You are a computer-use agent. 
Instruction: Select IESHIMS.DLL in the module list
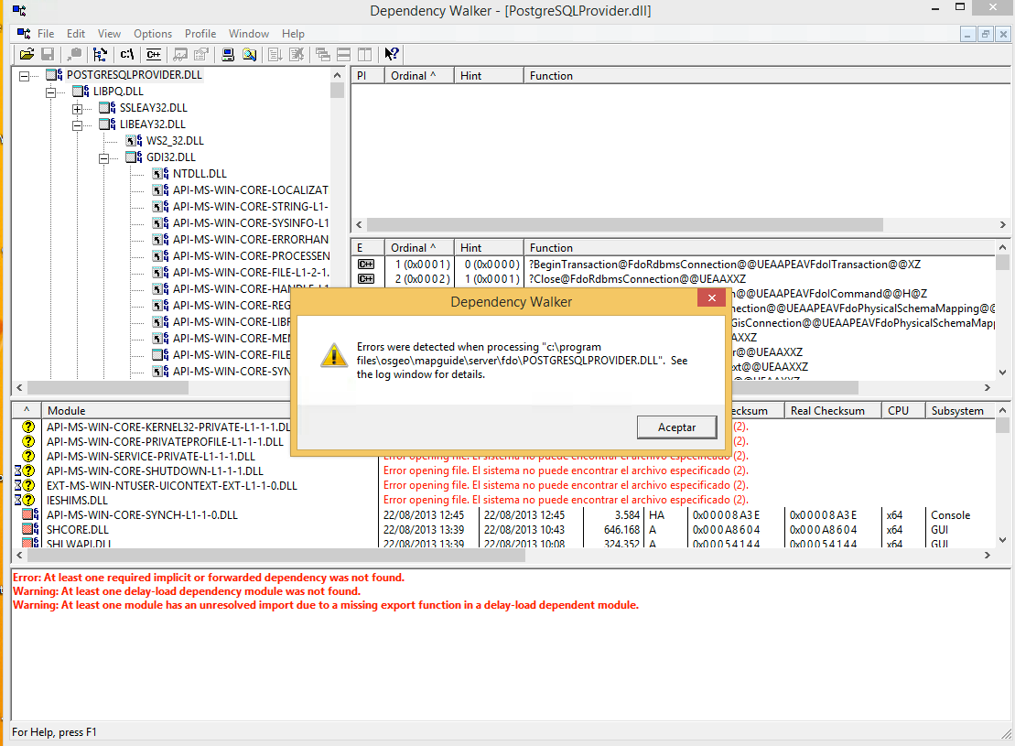click(x=77, y=500)
